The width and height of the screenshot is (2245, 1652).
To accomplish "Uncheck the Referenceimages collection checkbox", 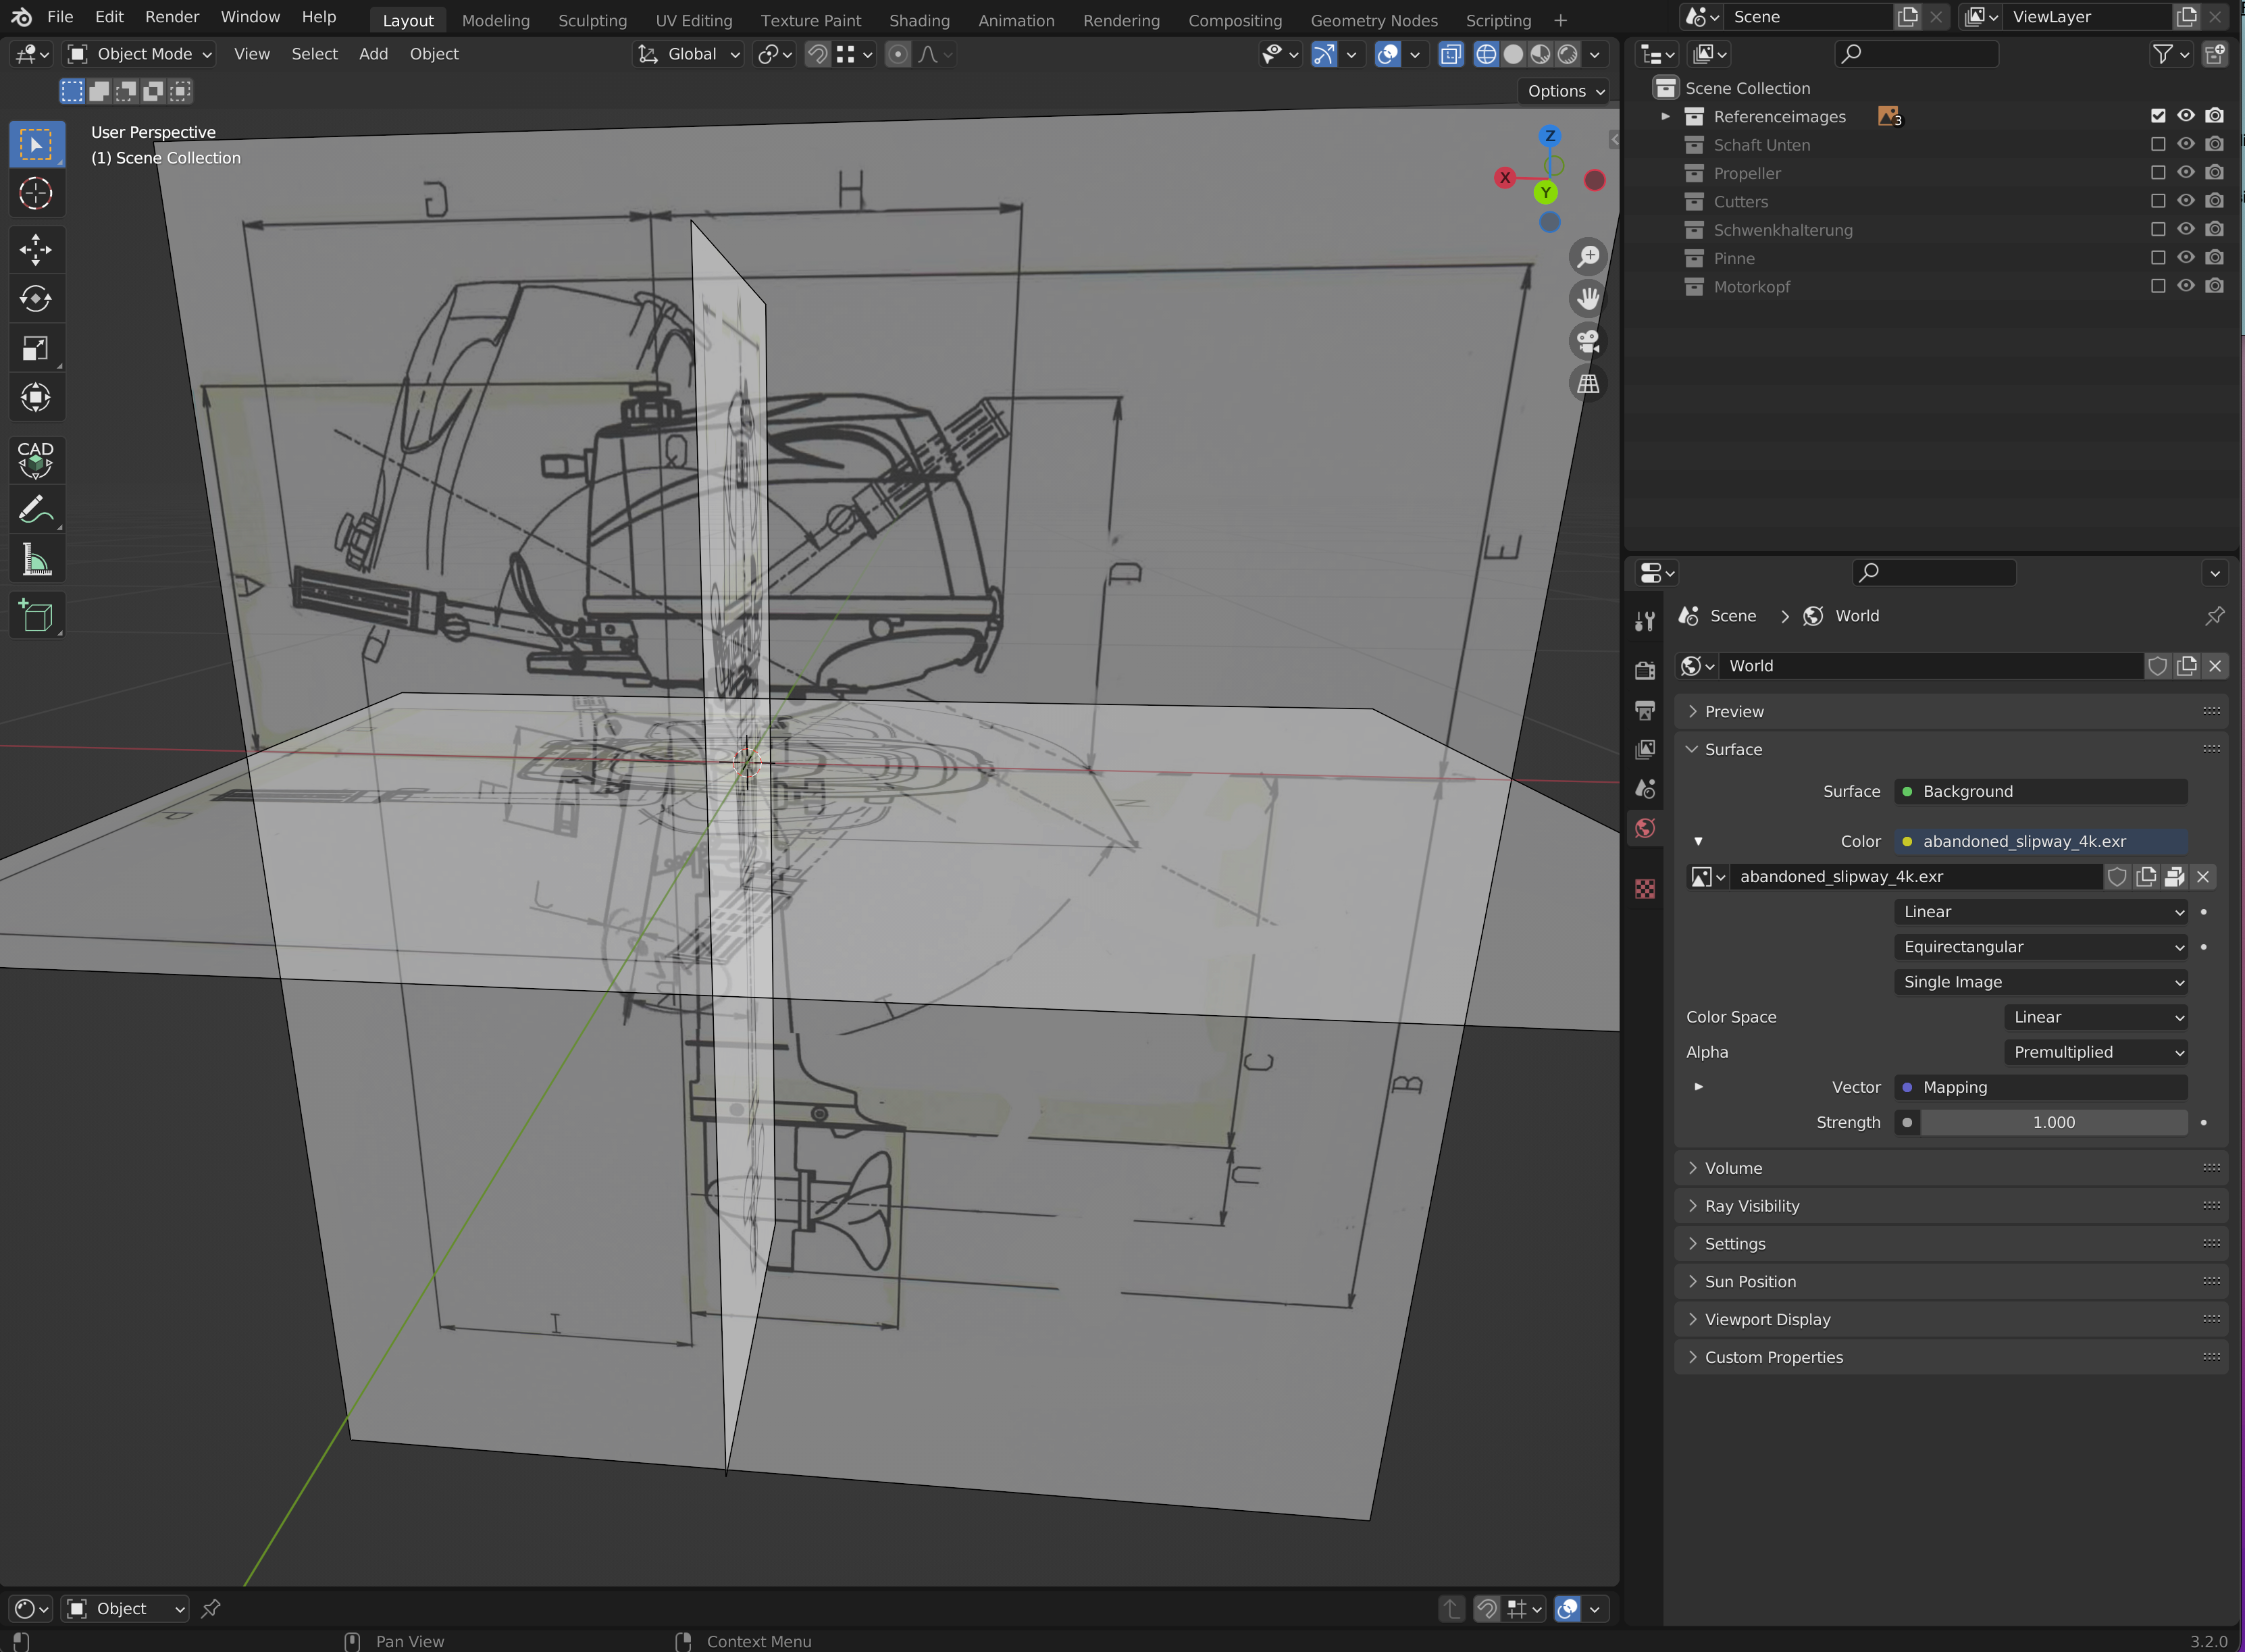I will click(x=2157, y=116).
